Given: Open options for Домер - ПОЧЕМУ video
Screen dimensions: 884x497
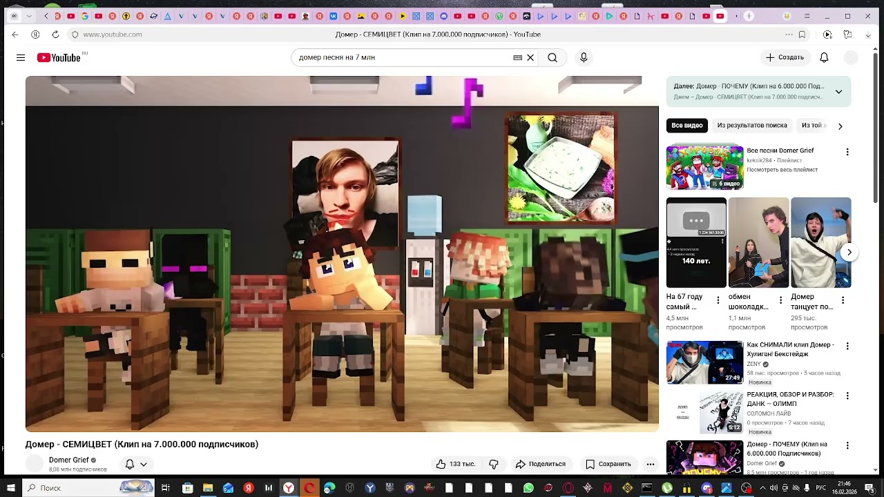Looking at the screenshot, I should coord(847,445).
